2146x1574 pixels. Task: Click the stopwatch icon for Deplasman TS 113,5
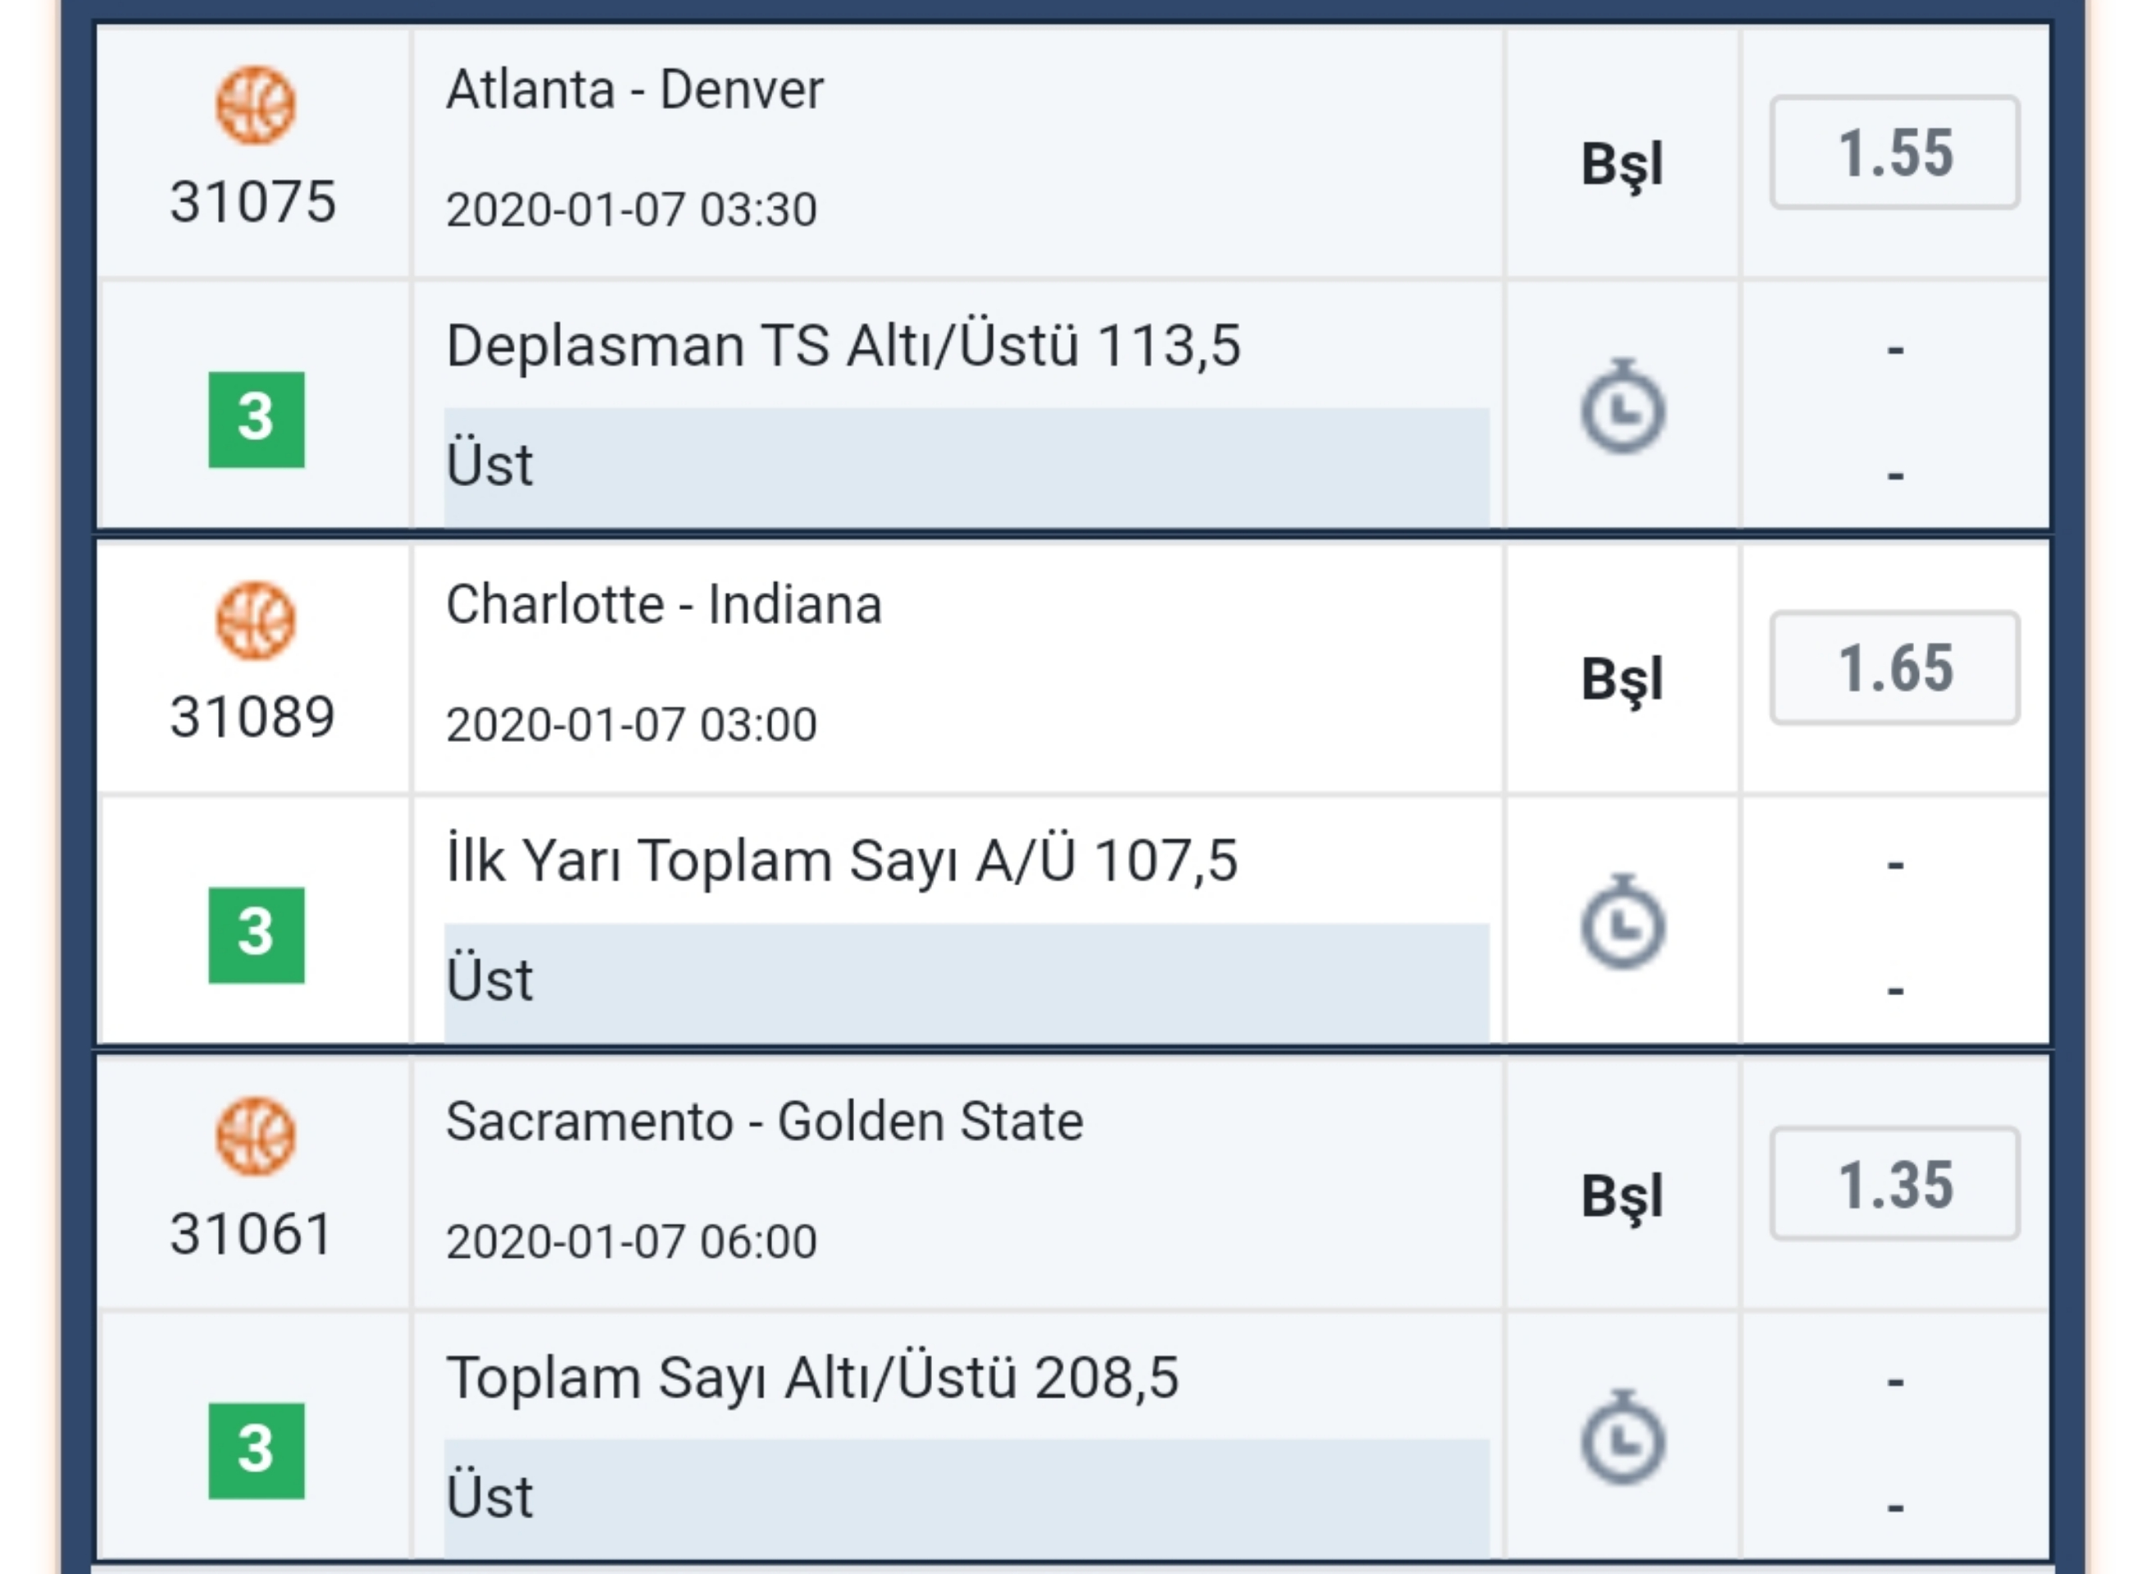point(1623,407)
